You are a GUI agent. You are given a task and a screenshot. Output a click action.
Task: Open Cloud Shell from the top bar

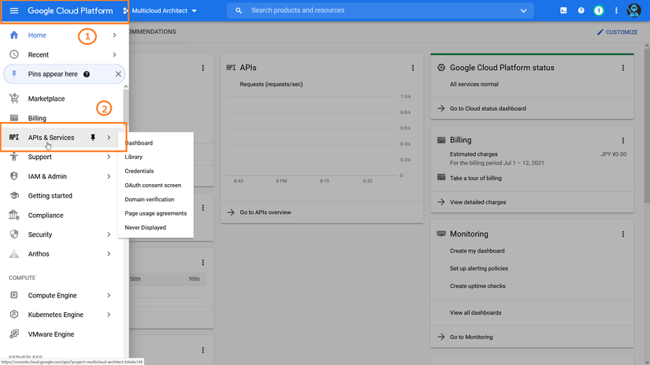[563, 11]
